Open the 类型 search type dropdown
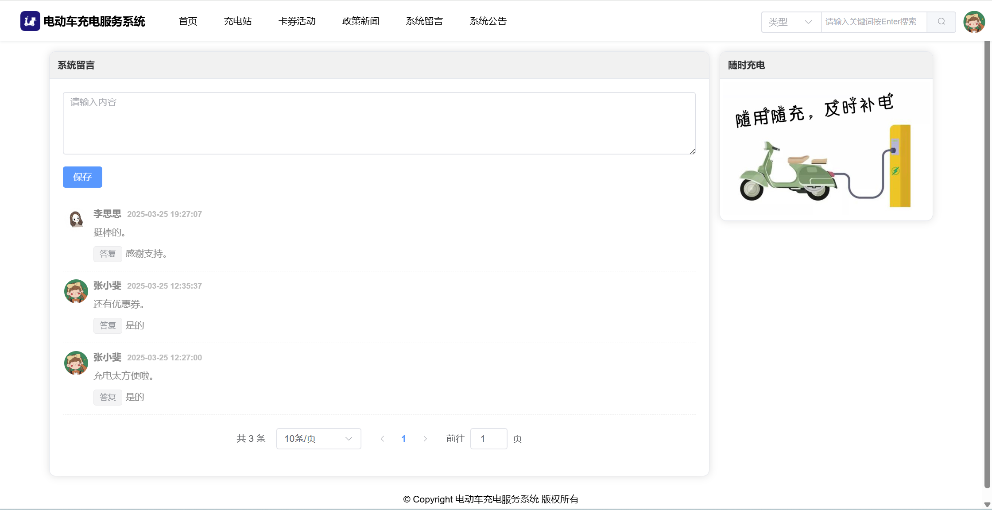 791,22
